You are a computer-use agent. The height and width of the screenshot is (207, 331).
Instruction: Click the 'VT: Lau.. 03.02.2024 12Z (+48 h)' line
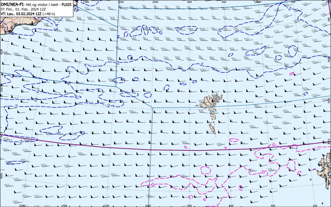(28, 14)
